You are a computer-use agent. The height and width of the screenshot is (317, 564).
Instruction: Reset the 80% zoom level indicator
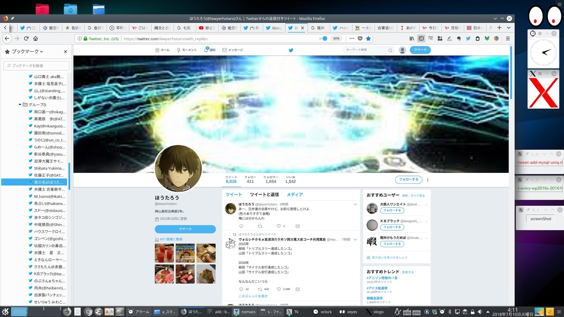pos(336,38)
